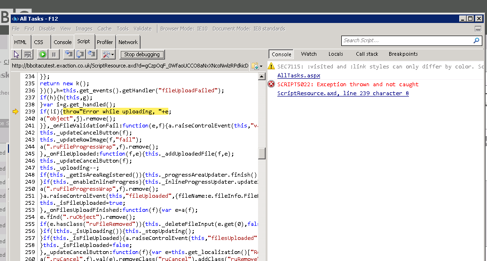
Task: Click line 252 _isFileUploaded=true code
Action: coord(83,203)
